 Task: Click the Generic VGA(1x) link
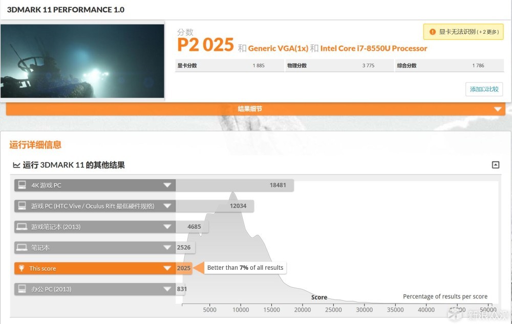(278, 48)
